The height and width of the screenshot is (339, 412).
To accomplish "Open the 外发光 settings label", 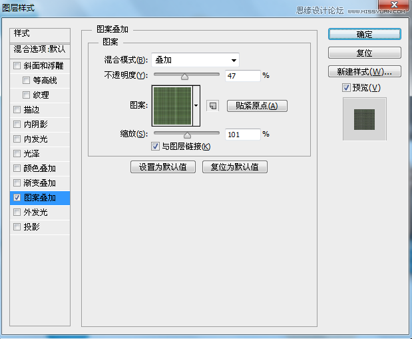I will (x=36, y=212).
